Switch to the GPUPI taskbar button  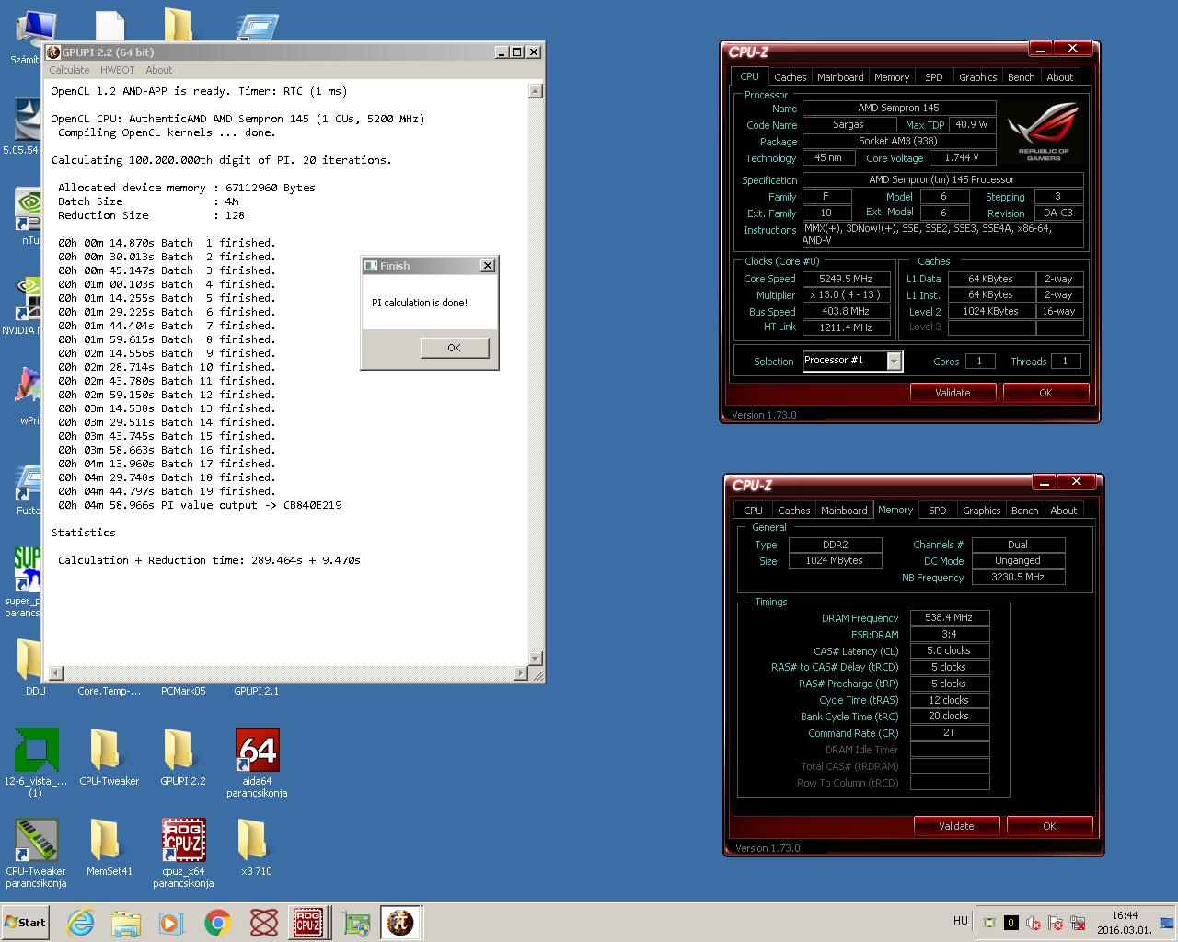400,923
